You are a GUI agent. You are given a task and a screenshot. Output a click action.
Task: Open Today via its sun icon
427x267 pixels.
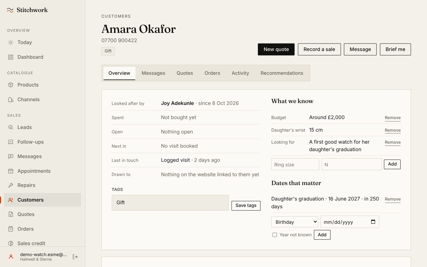pyautogui.click(x=11, y=42)
